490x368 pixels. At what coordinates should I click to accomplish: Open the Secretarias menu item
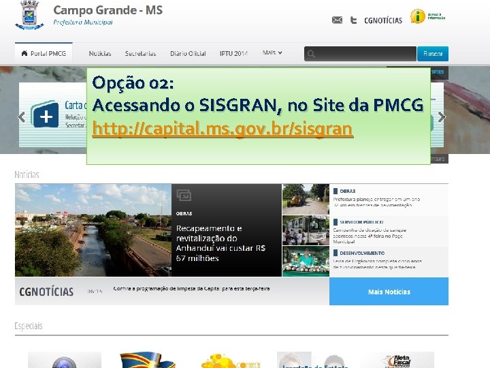click(x=141, y=54)
